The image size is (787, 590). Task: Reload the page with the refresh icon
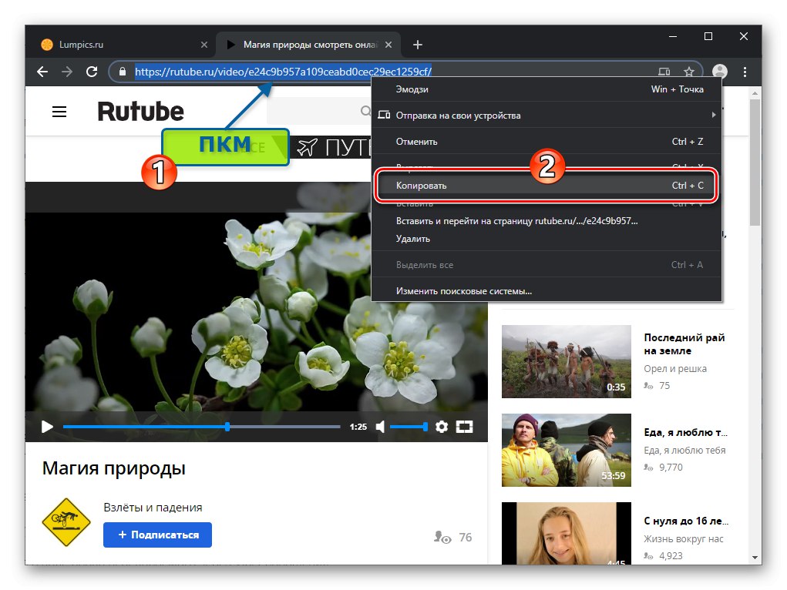92,72
